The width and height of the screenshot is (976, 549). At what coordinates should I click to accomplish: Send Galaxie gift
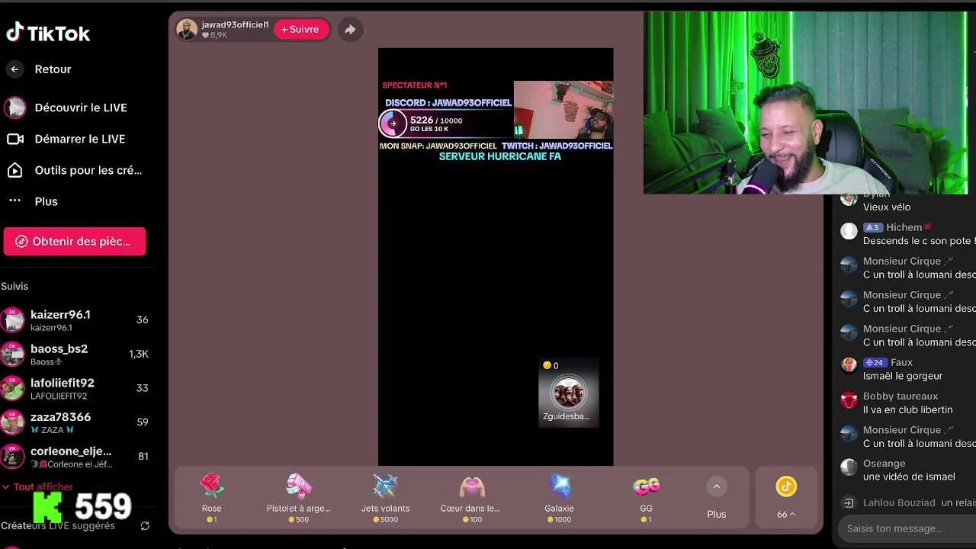point(560,498)
